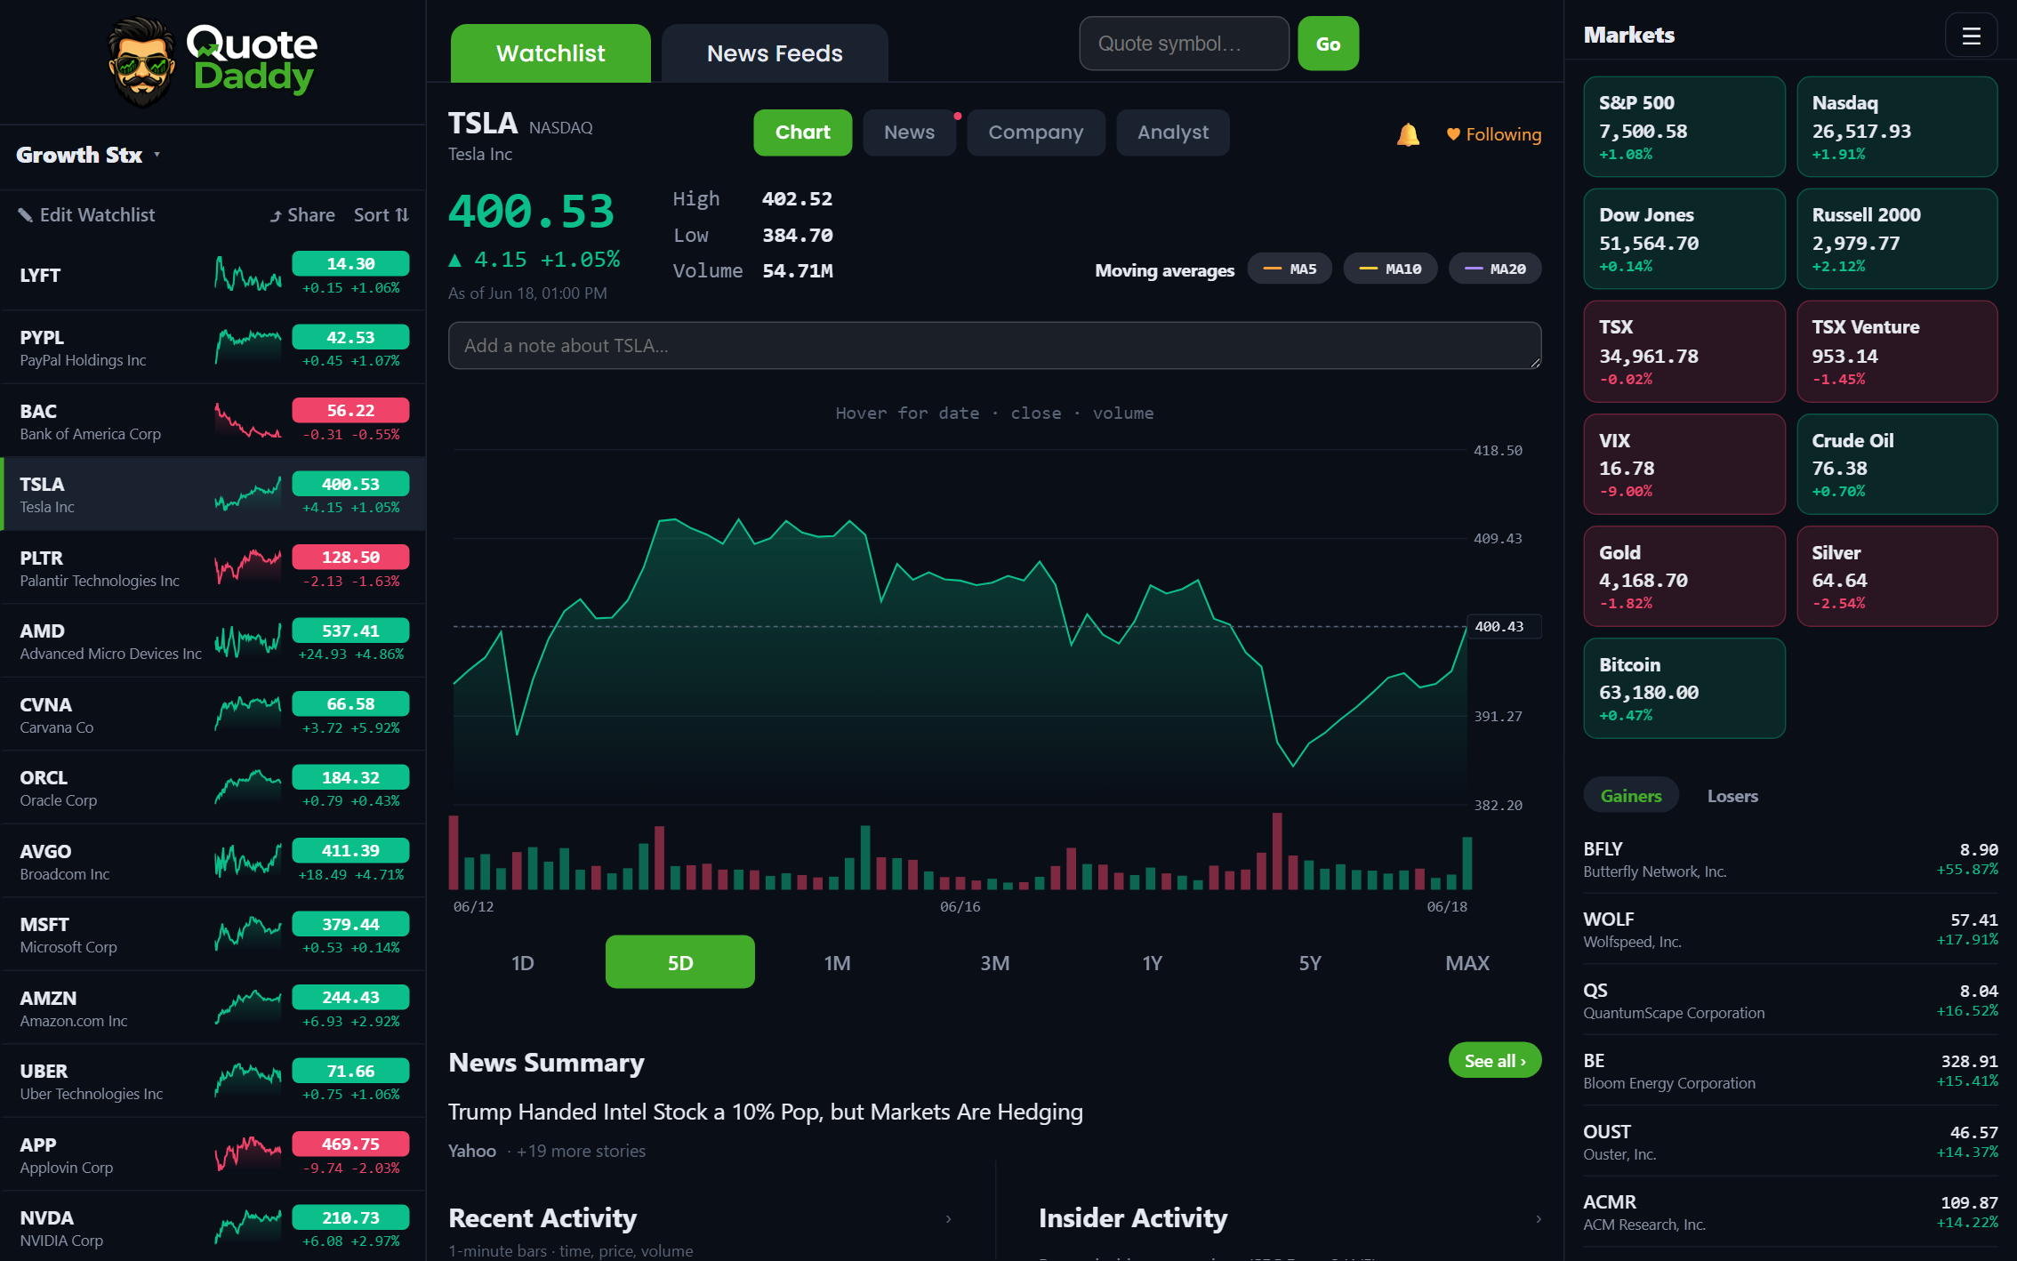The image size is (2017, 1261).
Task: Select the 3M chart range
Action: (x=995, y=962)
